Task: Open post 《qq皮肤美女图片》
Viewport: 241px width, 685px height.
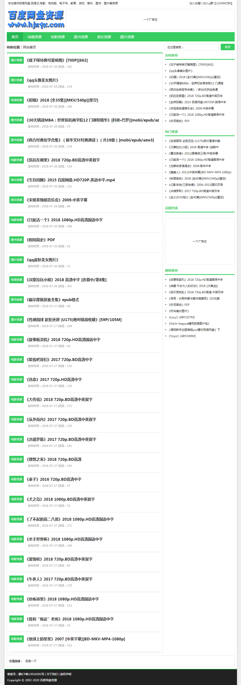Action: 42,260
